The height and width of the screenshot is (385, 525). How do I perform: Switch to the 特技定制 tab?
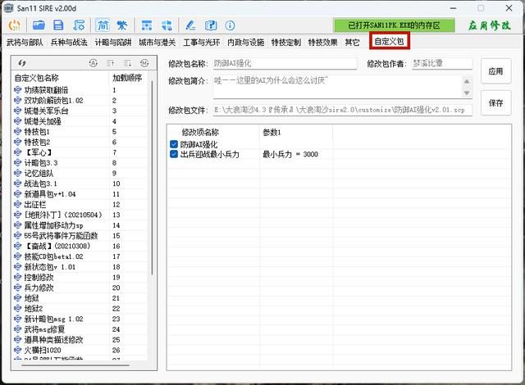point(286,41)
